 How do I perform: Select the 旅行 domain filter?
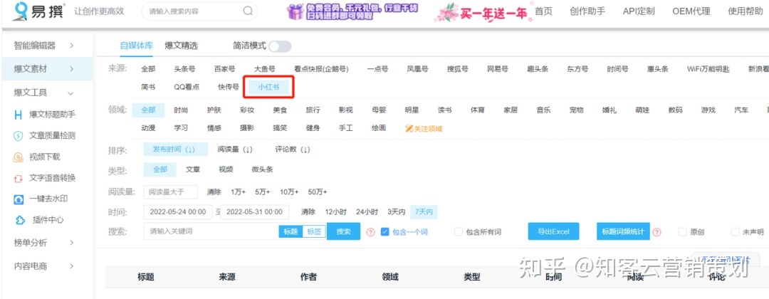313,110
